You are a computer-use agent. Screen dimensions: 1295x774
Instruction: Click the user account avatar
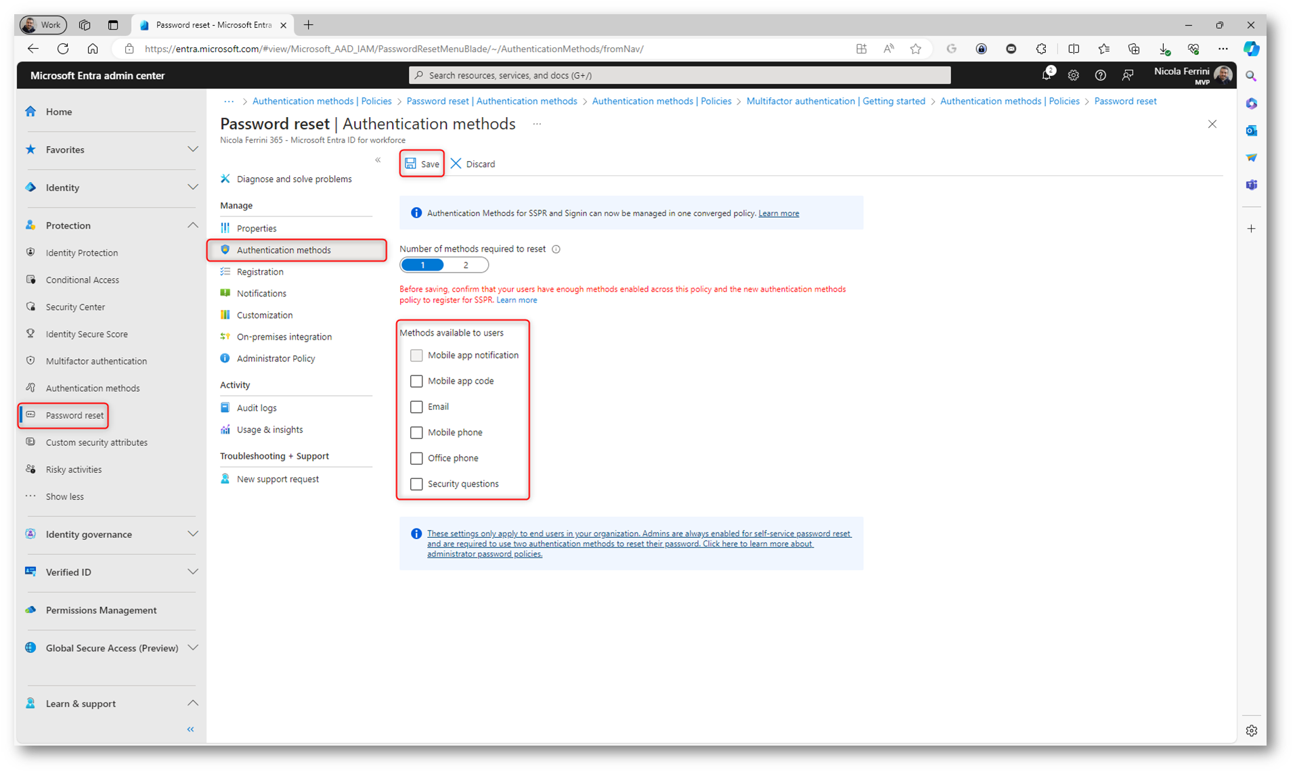click(x=1223, y=75)
